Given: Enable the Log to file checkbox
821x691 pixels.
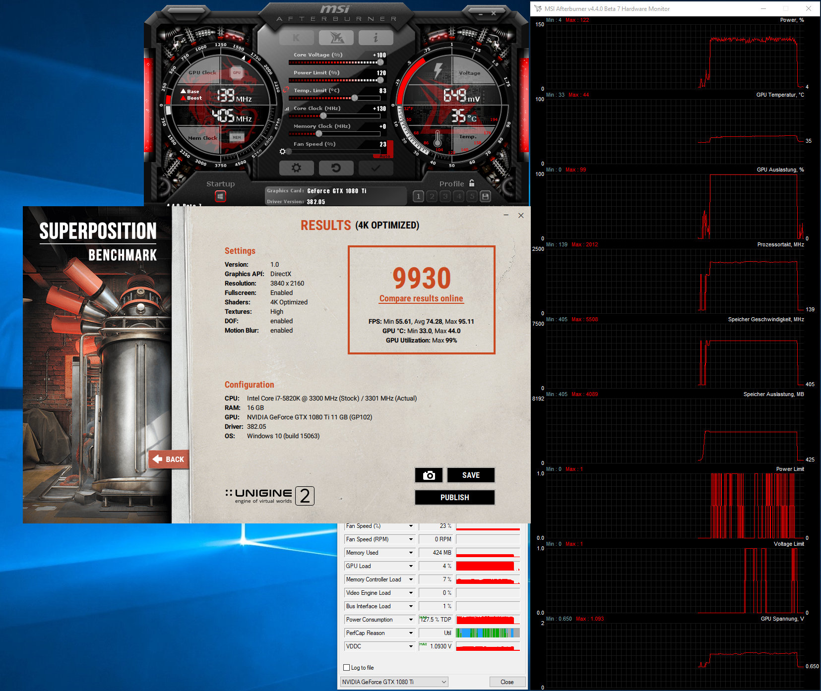Looking at the screenshot, I should (x=347, y=668).
